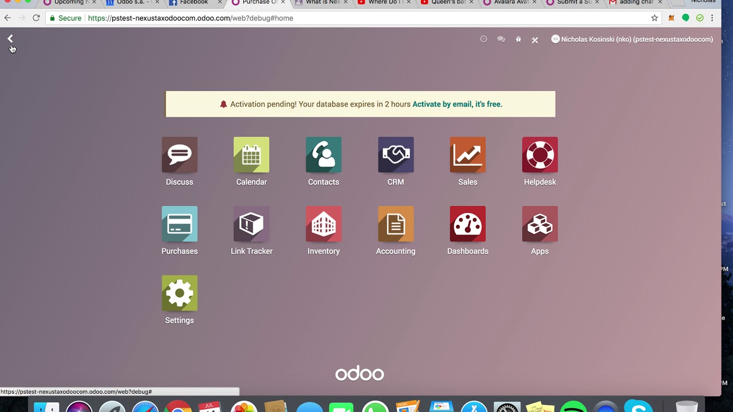Launch the Dashboards app
Viewport: 733px width, 412px height.
[x=468, y=224]
